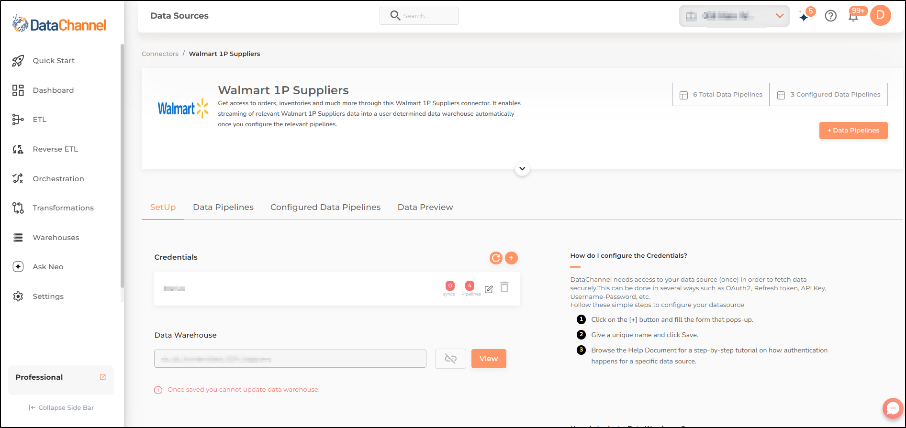Click the warning 'Once saved you cannot update data warehouse.'

(x=243, y=390)
